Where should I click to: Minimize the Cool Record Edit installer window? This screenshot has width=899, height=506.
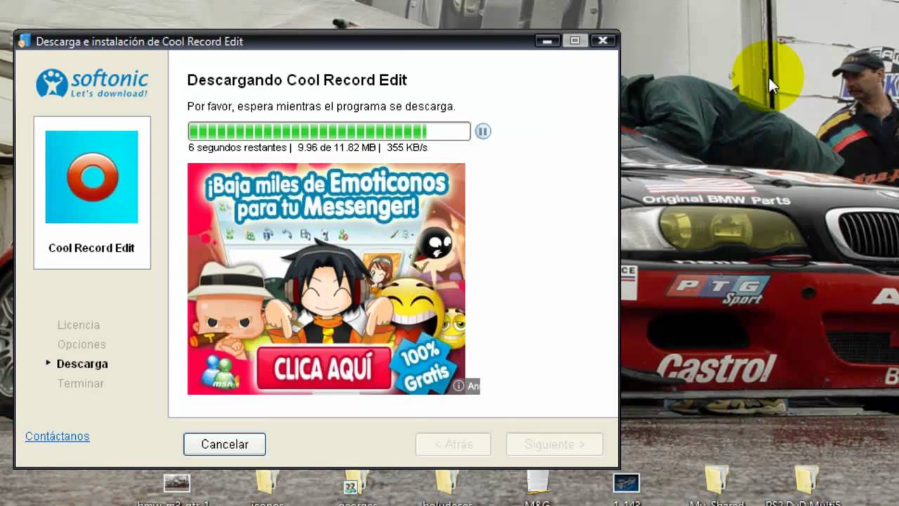click(x=547, y=41)
